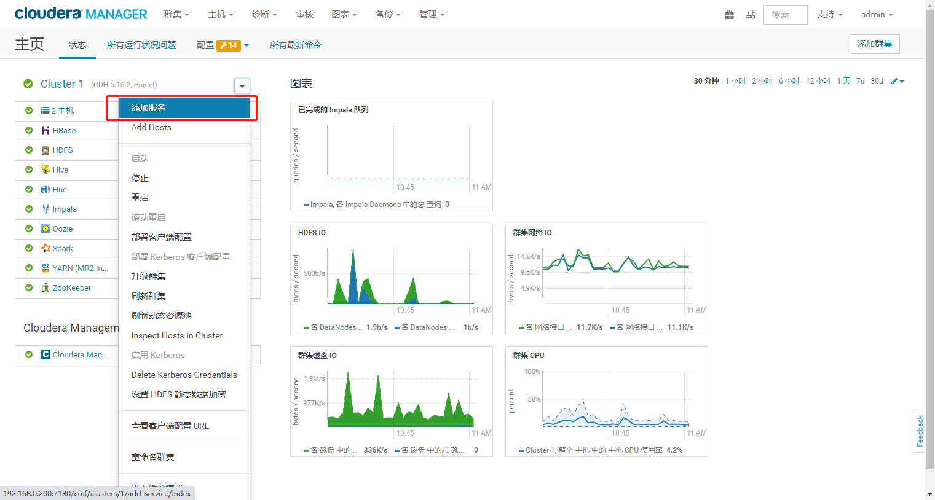Click the HBase service icon
This screenshot has width=935, height=500.
[45, 130]
